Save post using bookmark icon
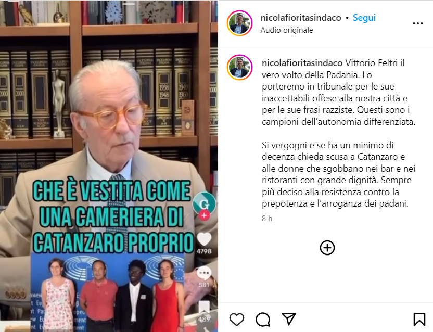Viewport: 433px width, 332px height. click(x=419, y=320)
